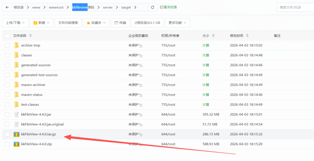Click the lock icon in the test-classes row

[141, 105]
